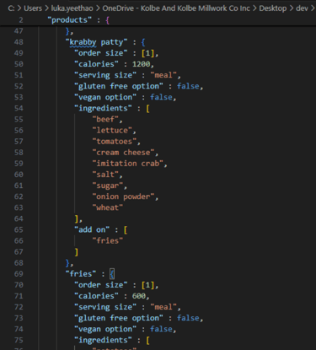Open the luka.yeethao breadcrumb segment
Screen dimensions: 316x350
(x=72, y=8)
